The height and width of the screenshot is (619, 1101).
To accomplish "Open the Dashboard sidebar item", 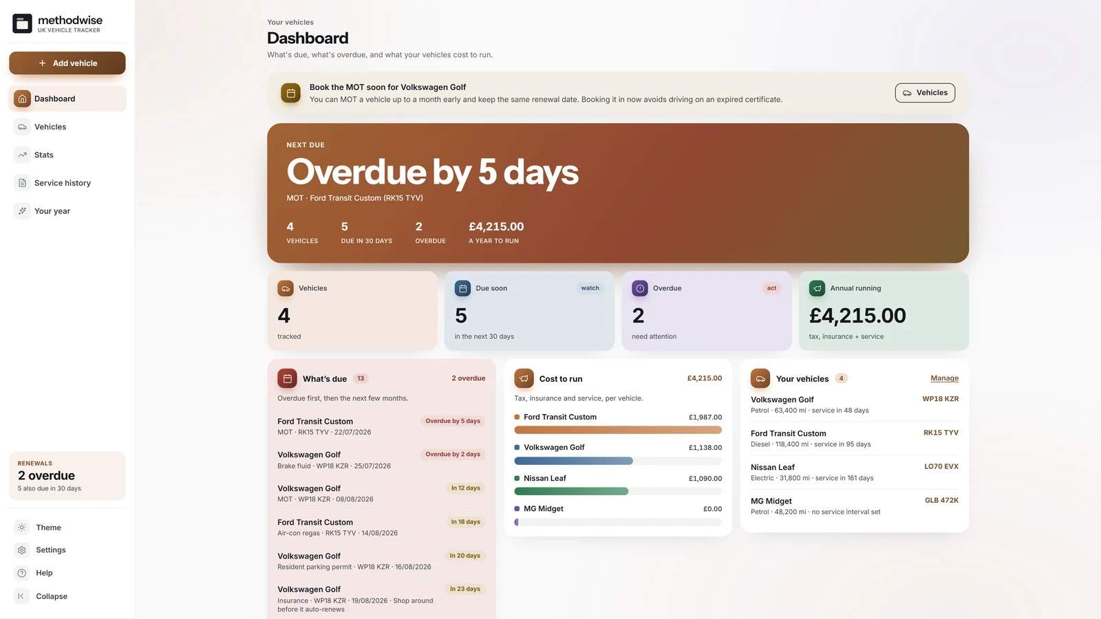I will tap(67, 98).
